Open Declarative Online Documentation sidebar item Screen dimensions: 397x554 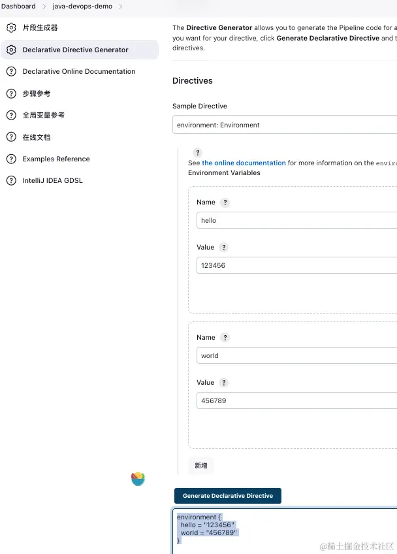[x=80, y=71]
